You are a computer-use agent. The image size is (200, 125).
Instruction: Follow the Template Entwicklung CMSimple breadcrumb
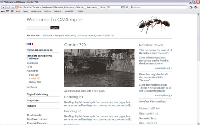pos(71,35)
